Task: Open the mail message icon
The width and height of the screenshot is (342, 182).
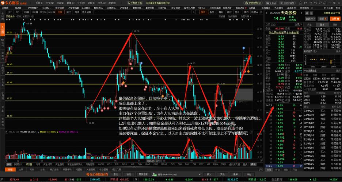Action: (305, 3)
